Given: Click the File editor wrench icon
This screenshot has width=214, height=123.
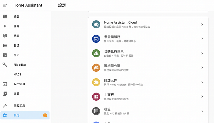Looking at the screenshot, I should click(x=5, y=65).
